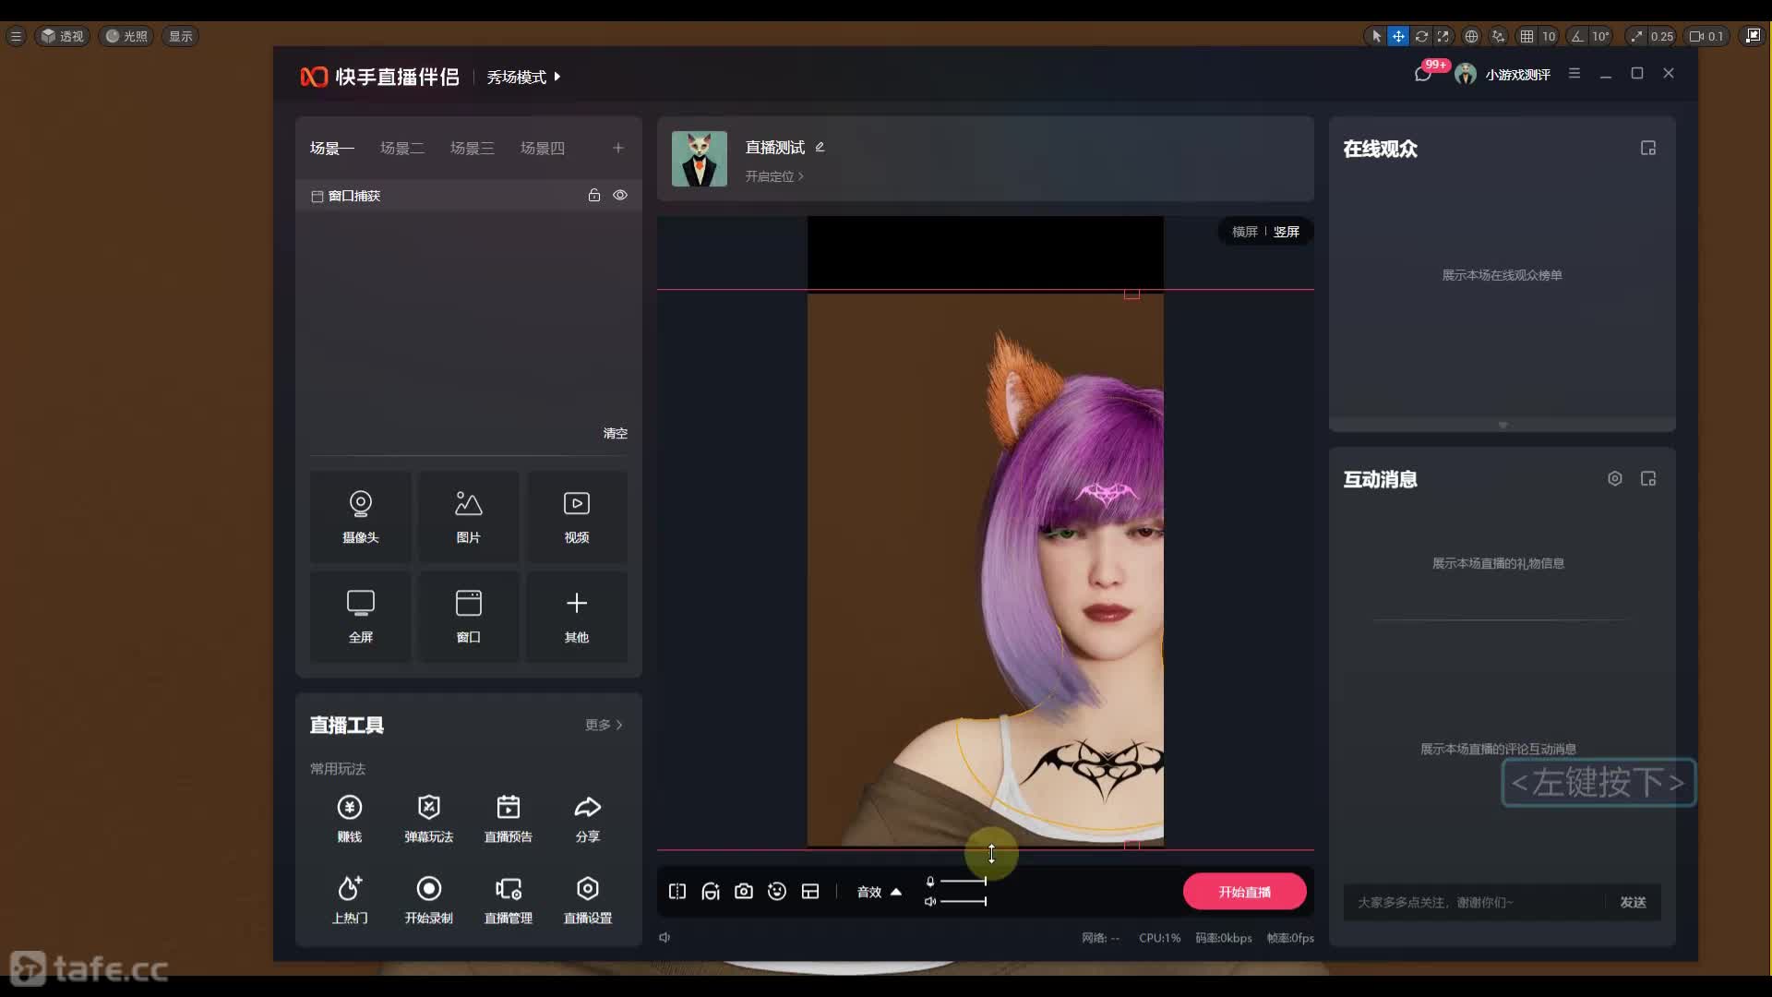Click 发送 to send message

tap(1633, 902)
